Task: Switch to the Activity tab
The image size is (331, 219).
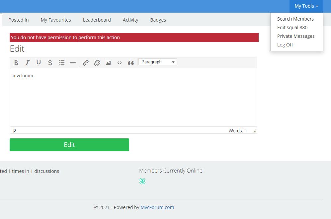Action: coord(130,20)
